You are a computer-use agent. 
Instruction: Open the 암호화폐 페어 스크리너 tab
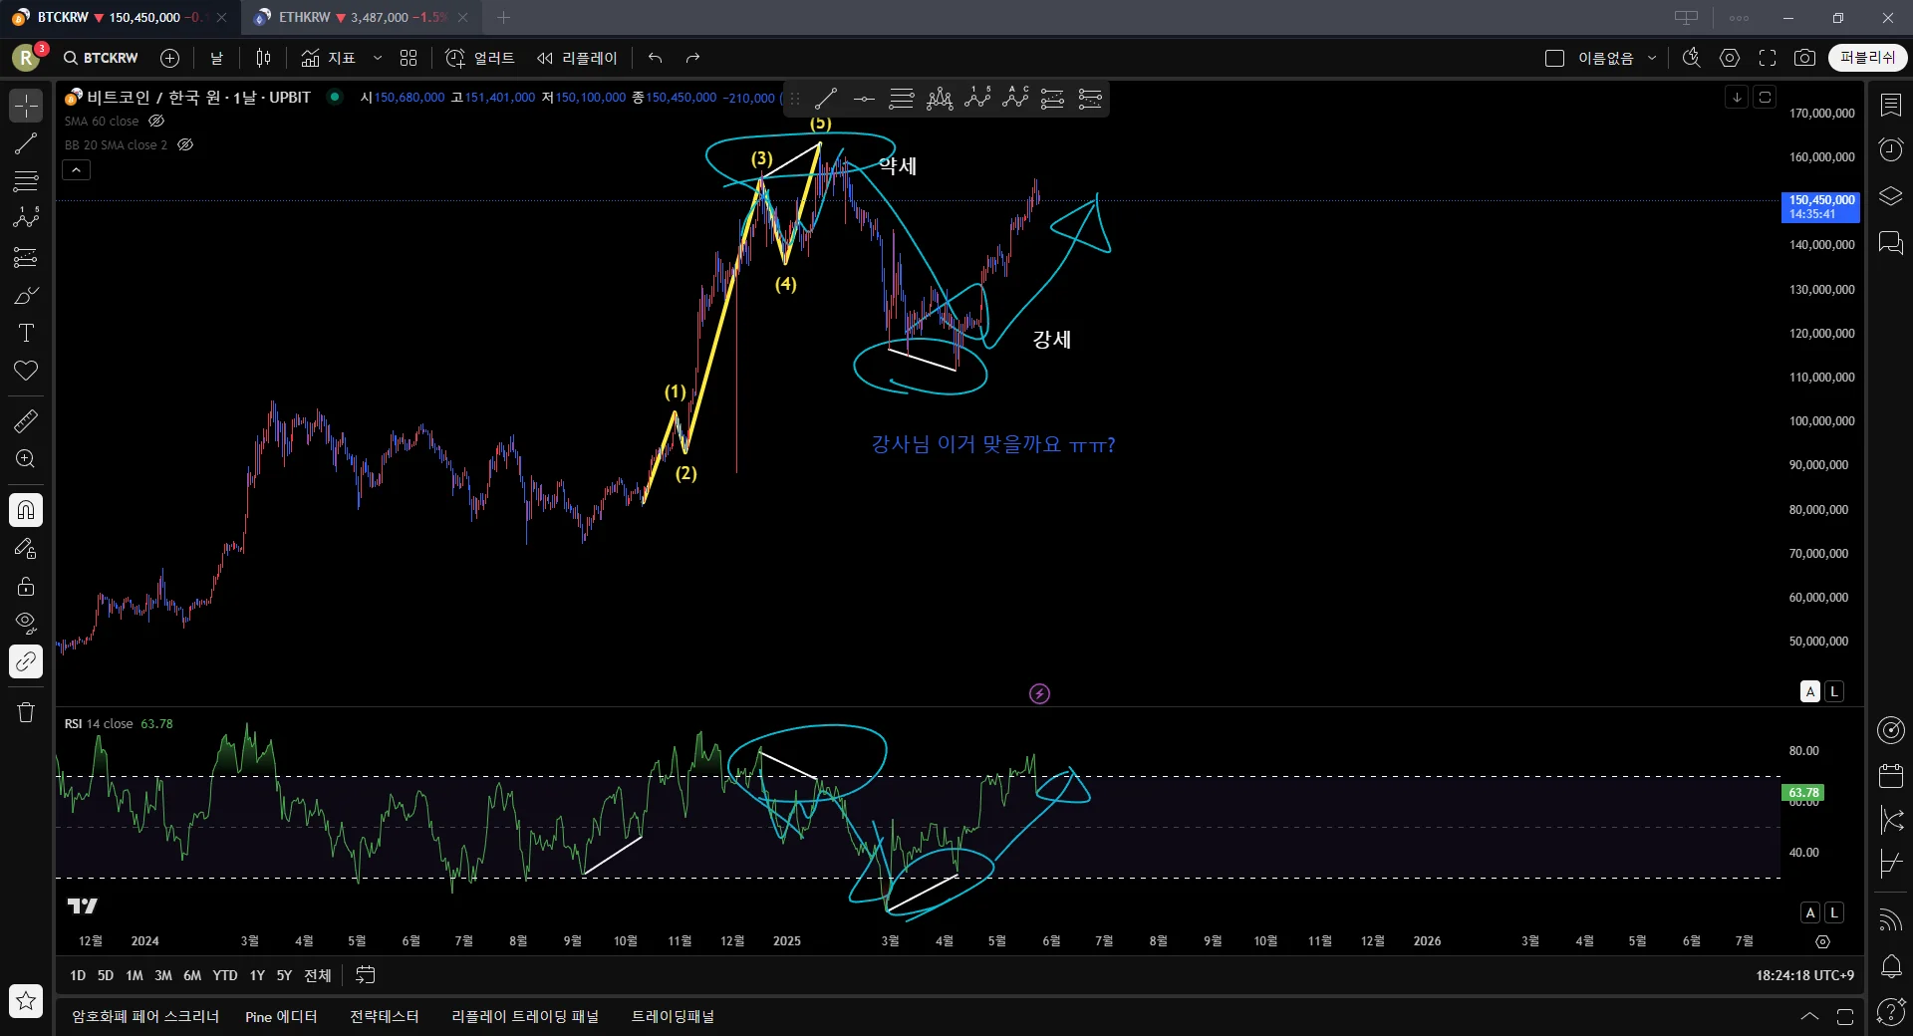[145, 1016]
